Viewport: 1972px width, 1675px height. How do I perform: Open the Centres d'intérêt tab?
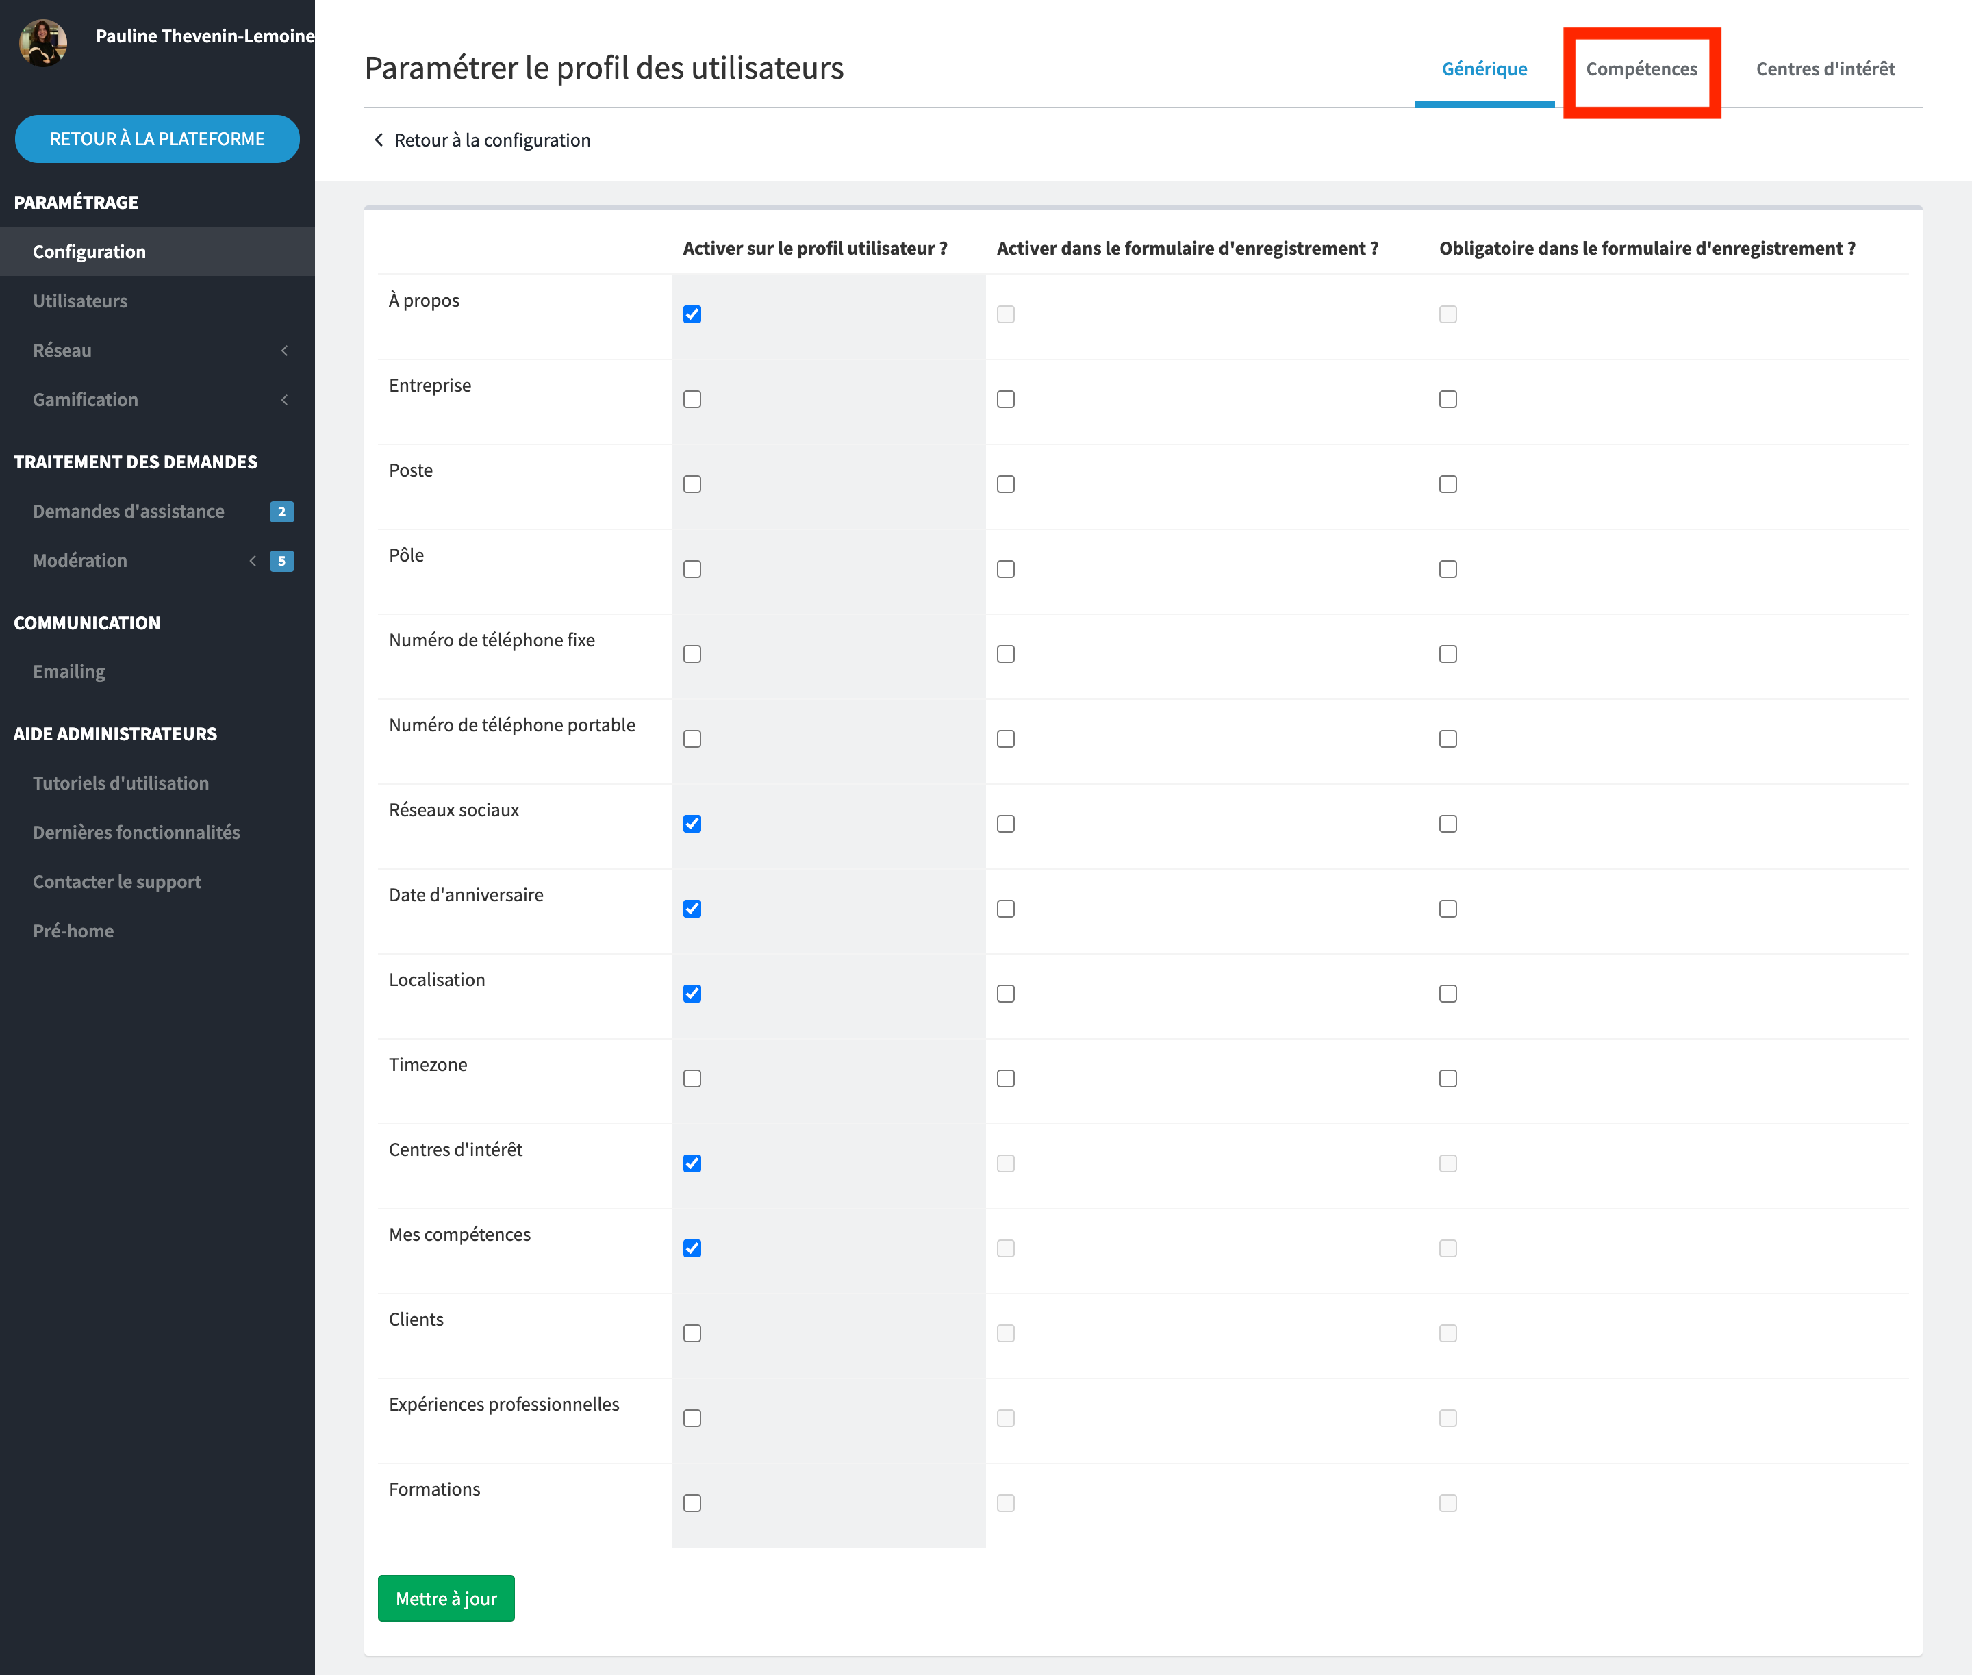1824,69
